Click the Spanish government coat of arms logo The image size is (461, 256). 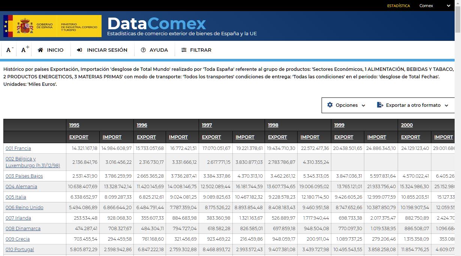(x=25, y=26)
